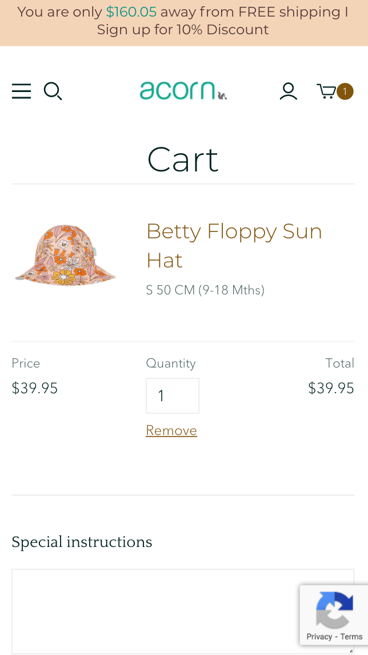Image resolution: width=368 pixels, height=655 pixels.
Task: Open the Betty Floppy Sun Hat thumbnail
Action: tap(65, 255)
